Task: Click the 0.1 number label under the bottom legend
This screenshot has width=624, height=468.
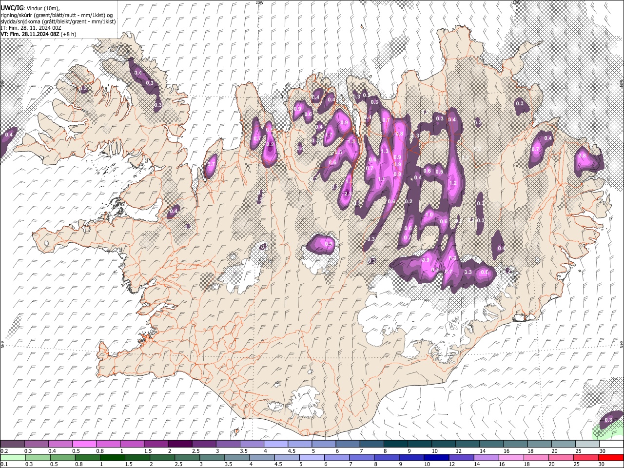Action: (x=4, y=464)
